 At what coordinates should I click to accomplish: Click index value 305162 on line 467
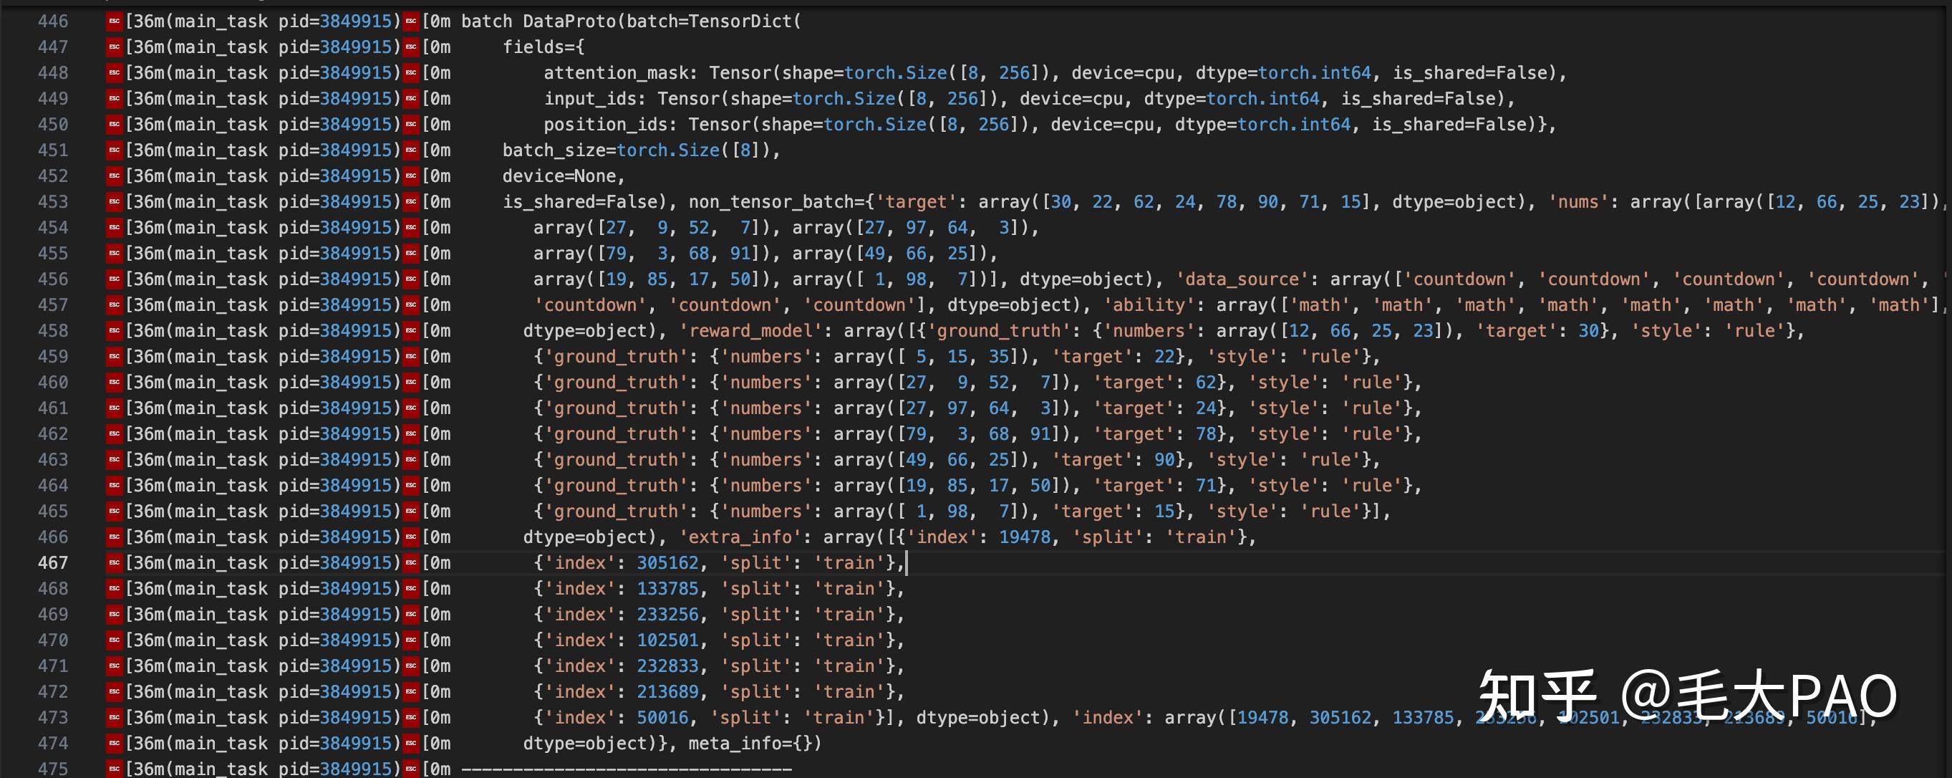tap(667, 562)
